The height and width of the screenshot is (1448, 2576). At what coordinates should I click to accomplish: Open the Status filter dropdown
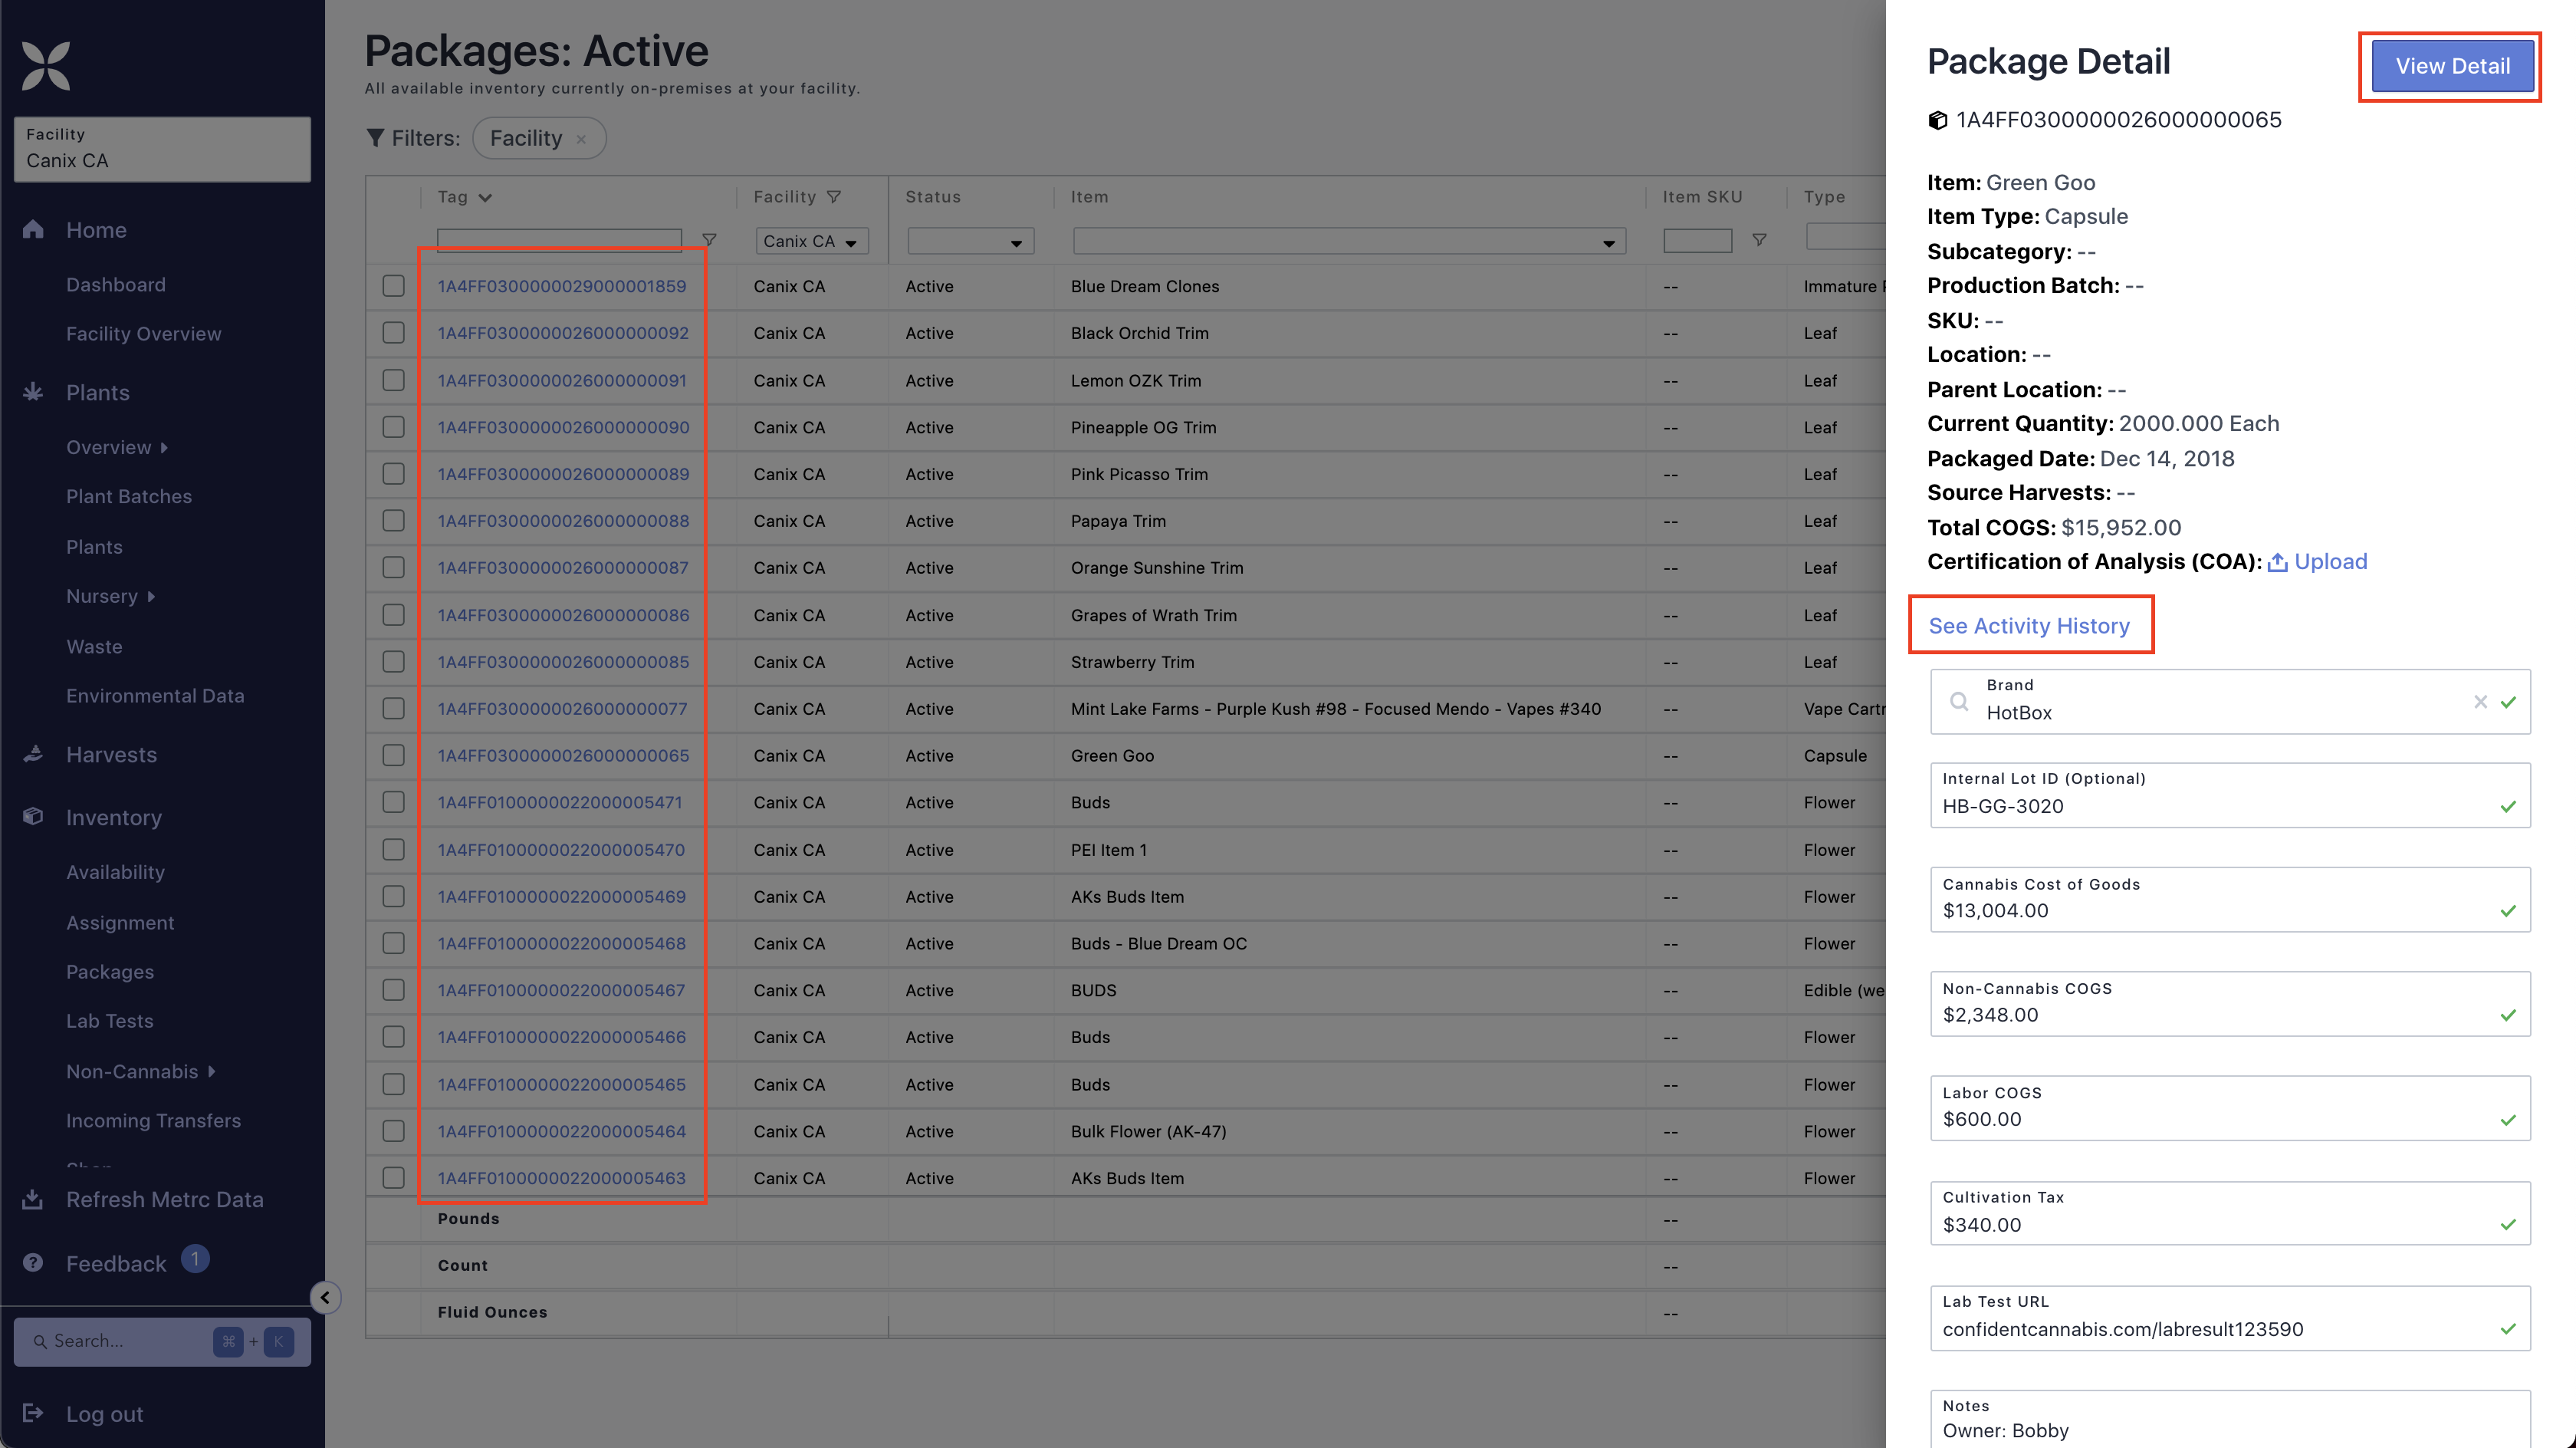coord(969,241)
